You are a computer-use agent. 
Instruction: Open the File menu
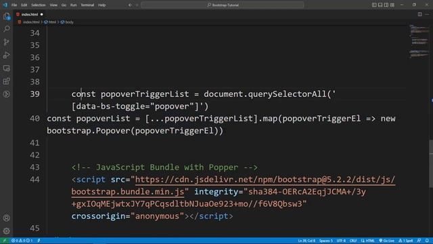click(x=14, y=5)
